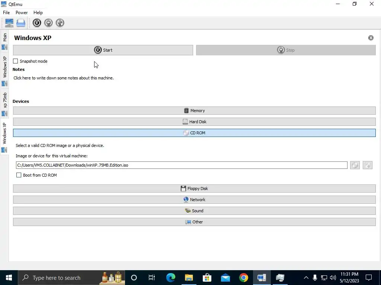Switch to the upper Windows XP side tab

4,71
